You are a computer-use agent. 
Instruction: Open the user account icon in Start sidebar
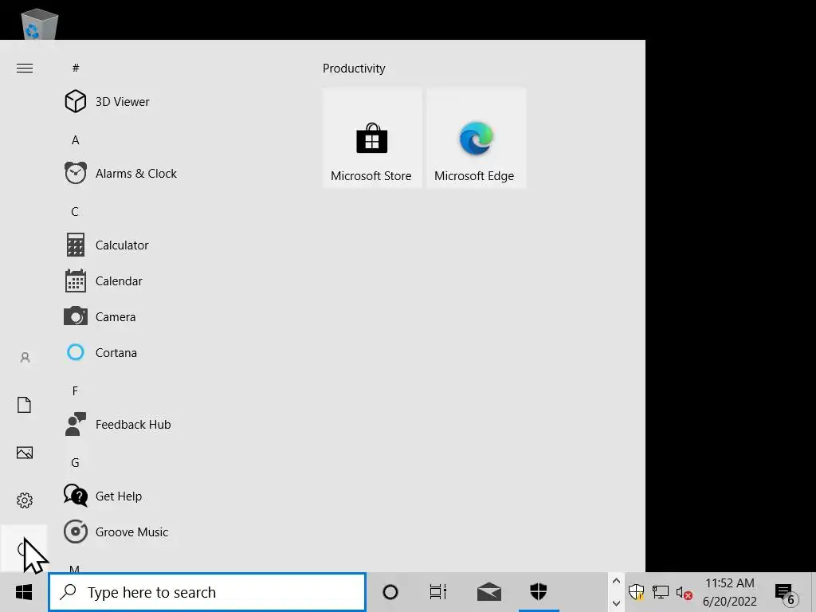point(25,358)
